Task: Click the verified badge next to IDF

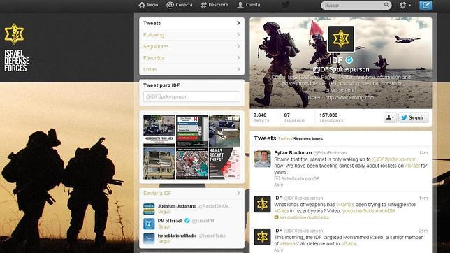Action: [x=349, y=60]
